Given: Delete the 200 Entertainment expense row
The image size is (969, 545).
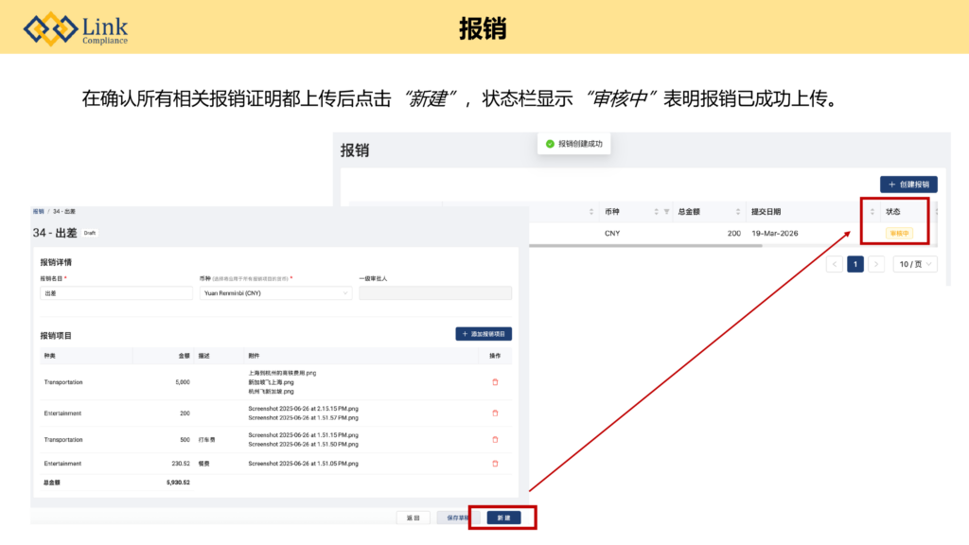Looking at the screenshot, I should [494, 413].
